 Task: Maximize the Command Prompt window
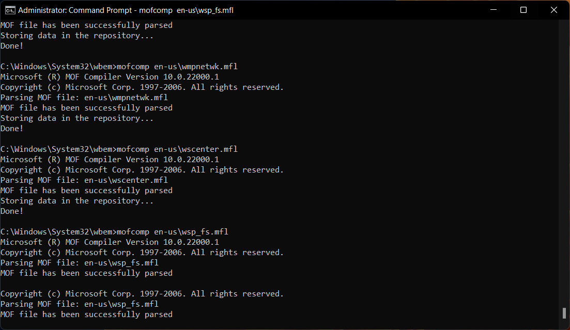(523, 10)
